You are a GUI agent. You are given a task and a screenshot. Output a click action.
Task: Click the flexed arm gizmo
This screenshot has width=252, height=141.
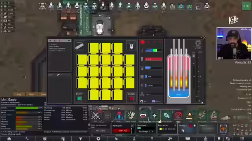tap(213, 115)
